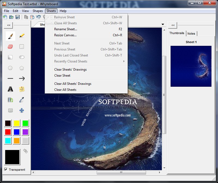218x183 pixels.
Task: Click the canvas horizontal scrollbar thumb
Action: click(x=121, y=172)
